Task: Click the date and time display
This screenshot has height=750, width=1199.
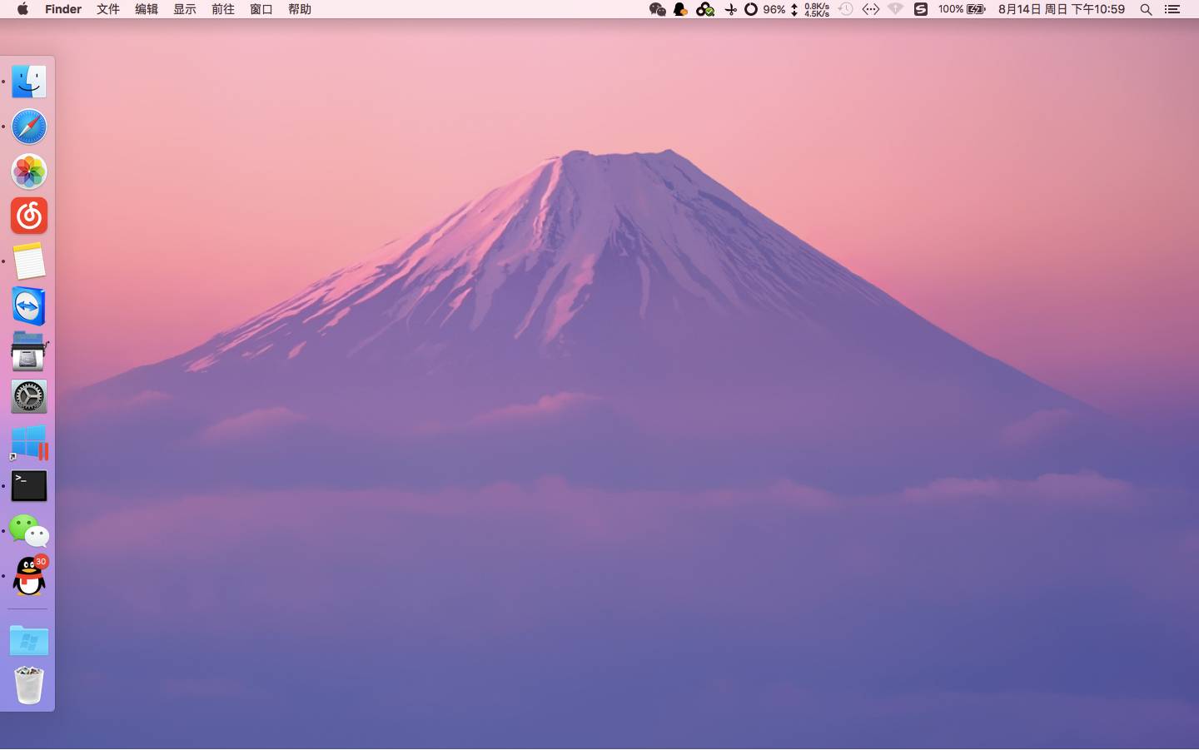Action: [1061, 9]
